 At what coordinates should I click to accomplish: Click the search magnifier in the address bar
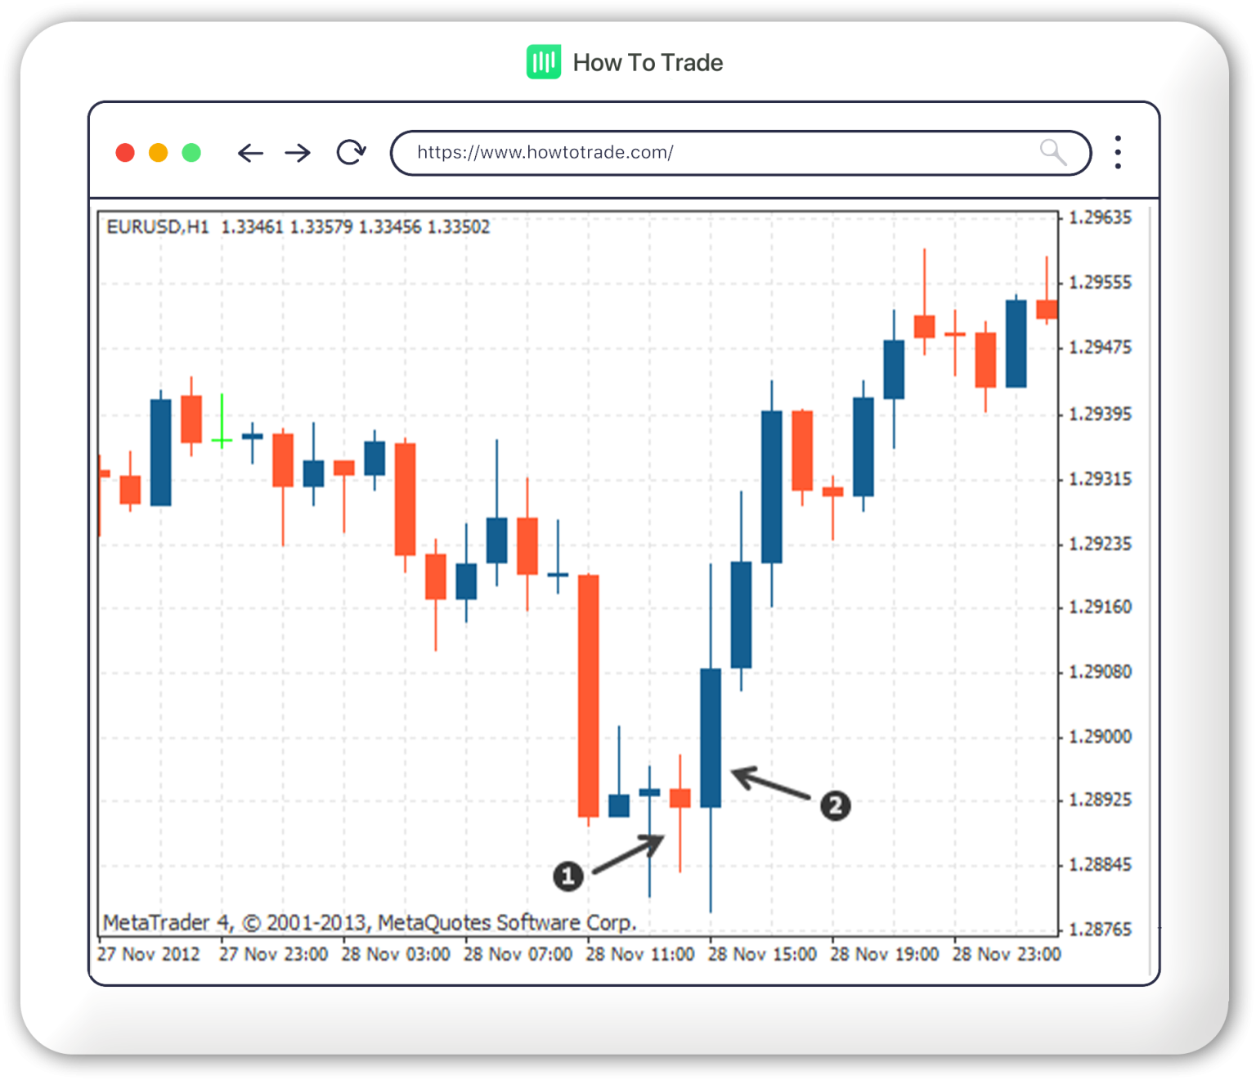[x=1053, y=152]
